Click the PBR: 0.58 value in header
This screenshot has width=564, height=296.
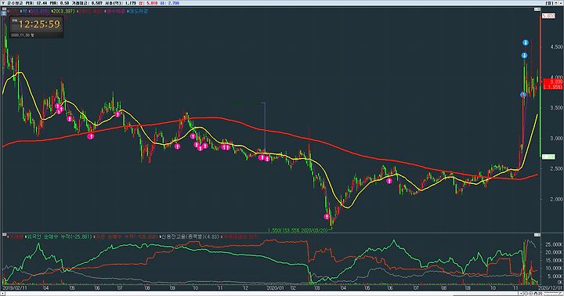click(x=60, y=3)
